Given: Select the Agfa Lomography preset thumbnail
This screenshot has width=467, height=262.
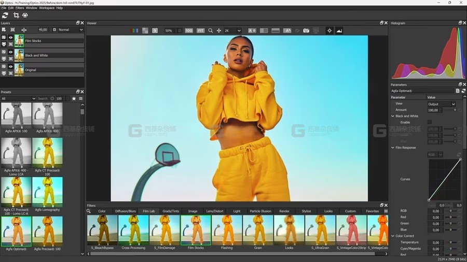Looking at the screenshot, I should pos(47,192).
